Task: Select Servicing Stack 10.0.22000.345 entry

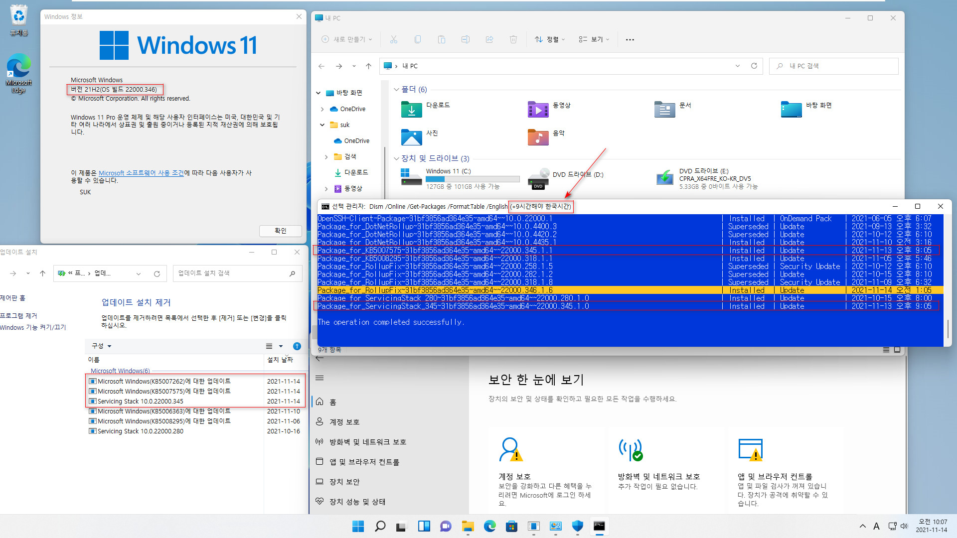Action: click(194, 401)
